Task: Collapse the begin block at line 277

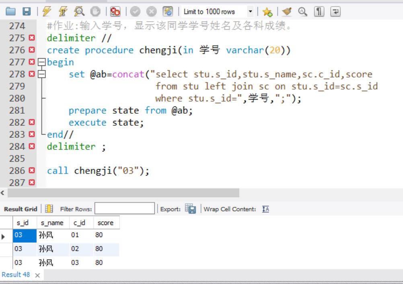Action: pos(42,62)
